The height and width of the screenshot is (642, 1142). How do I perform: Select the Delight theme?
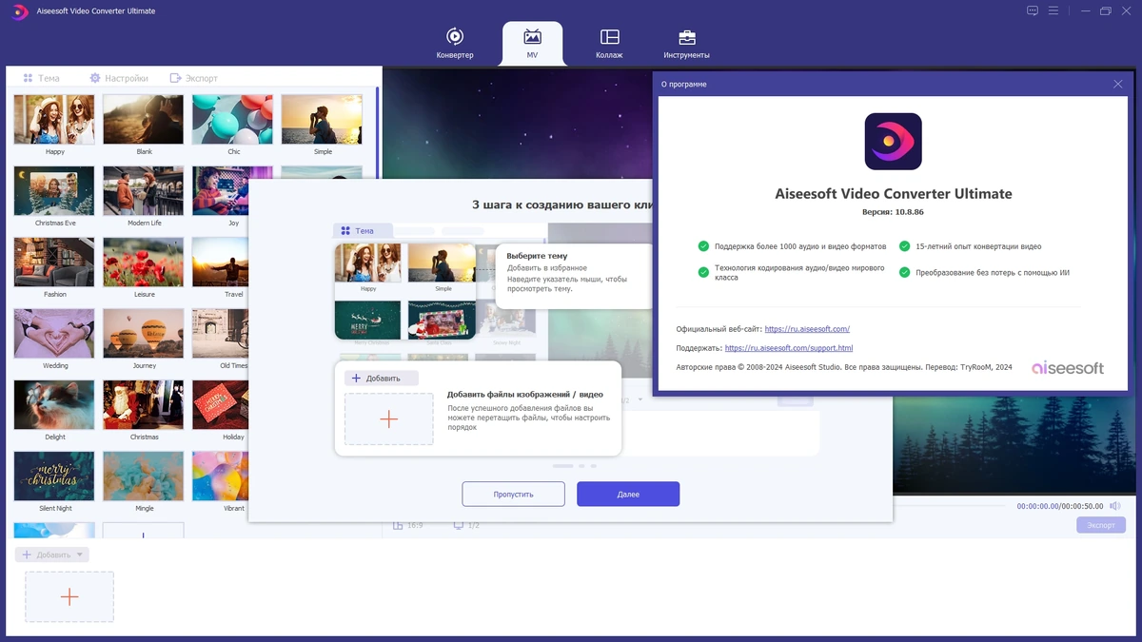54,404
